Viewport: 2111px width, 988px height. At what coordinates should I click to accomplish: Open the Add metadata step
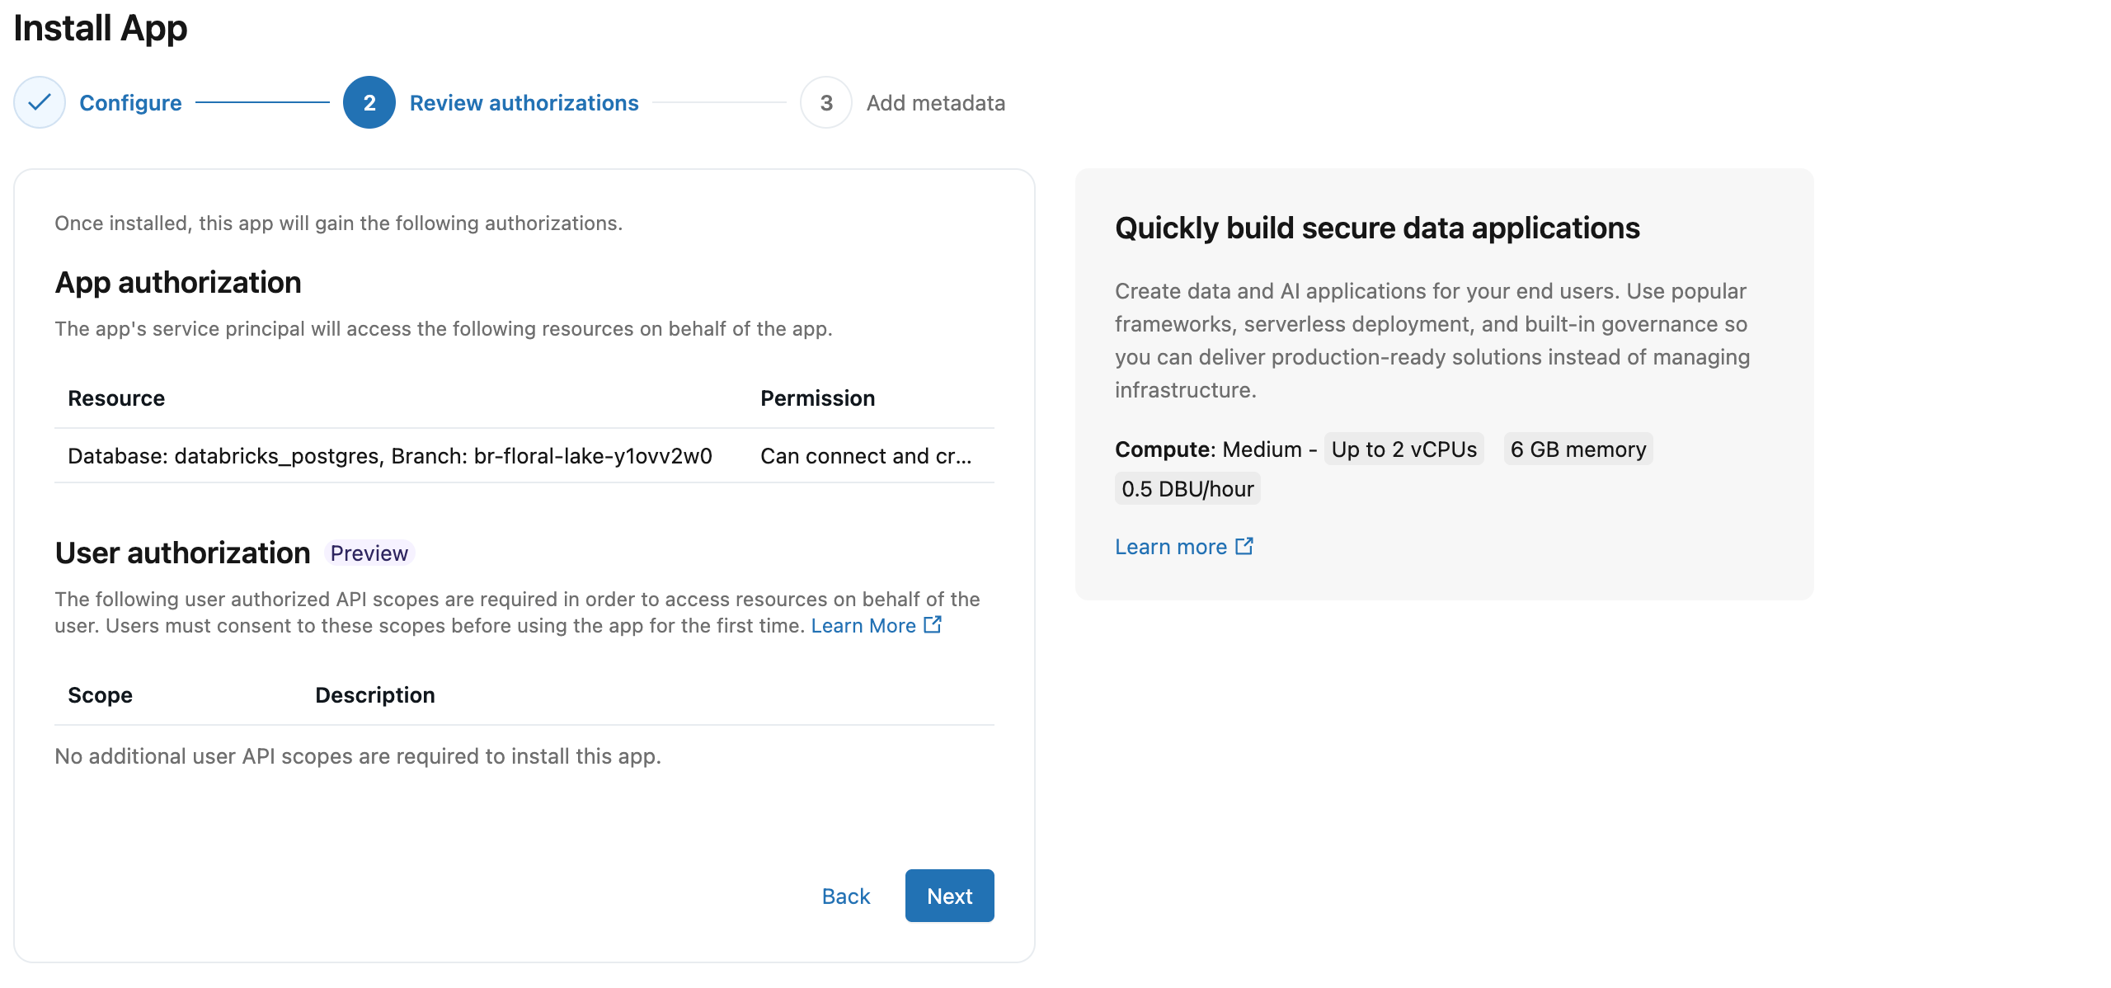(936, 102)
